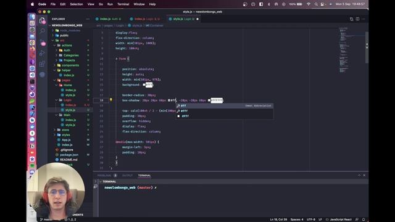395x222 pixels.
Task: Click the errors and warnings status indicator
Action: tap(70, 220)
